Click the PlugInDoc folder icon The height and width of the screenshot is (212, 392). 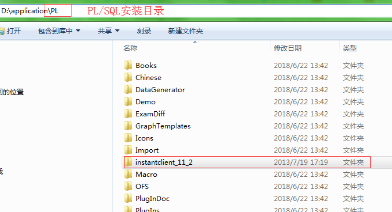click(128, 199)
